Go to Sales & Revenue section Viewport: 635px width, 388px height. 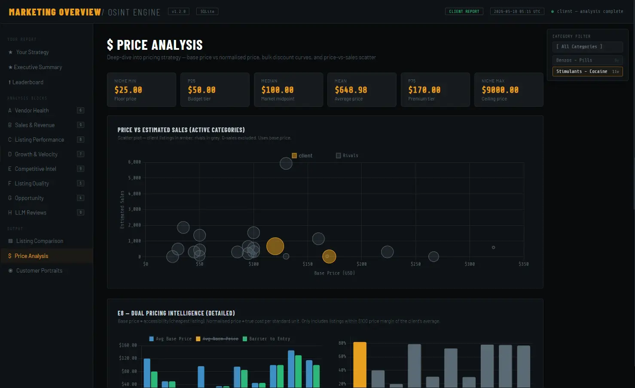46,125
